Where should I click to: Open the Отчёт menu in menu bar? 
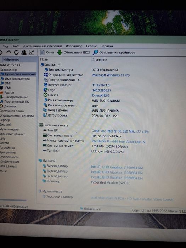(x=15, y=46)
